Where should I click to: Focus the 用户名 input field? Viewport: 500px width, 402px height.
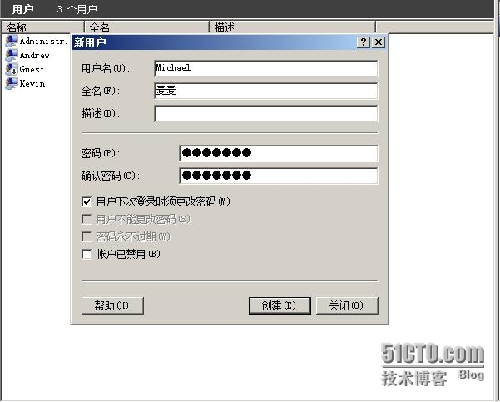coord(266,68)
